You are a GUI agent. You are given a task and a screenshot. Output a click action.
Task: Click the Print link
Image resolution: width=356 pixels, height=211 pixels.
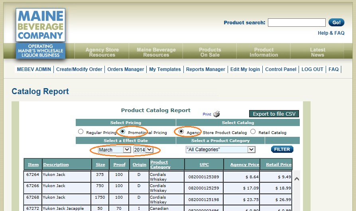[207, 114]
